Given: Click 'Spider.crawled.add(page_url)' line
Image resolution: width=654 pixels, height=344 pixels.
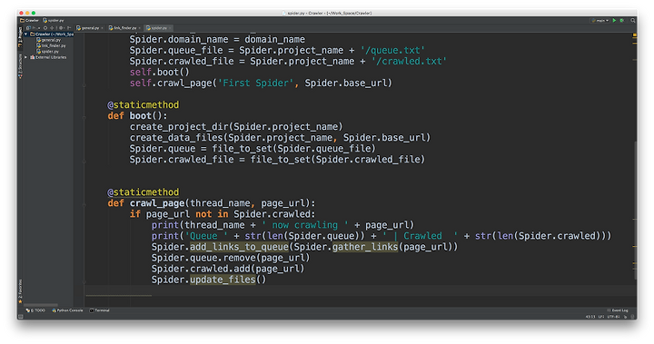Looking at the screenshot, I should pyautogui.click(x=228, y=269).
